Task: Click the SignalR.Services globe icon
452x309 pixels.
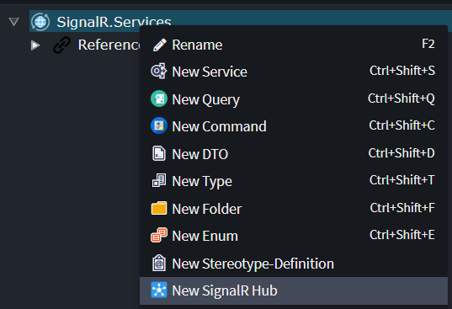Action: [x=40, y=22]
